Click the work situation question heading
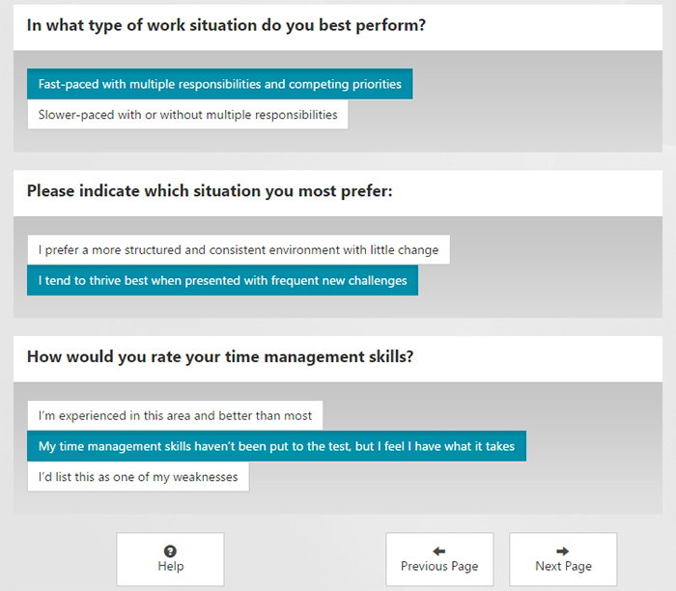Screen dimensions: 676x591 pyautogui.click(x=226, y=25)
